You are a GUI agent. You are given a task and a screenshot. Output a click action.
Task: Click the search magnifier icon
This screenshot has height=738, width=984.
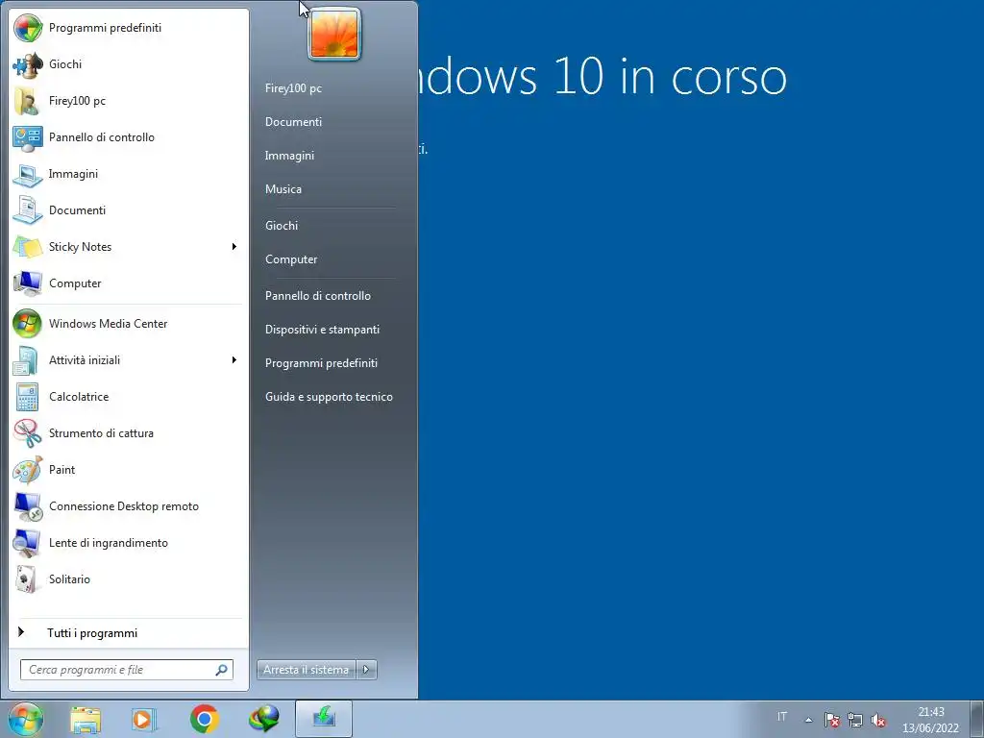[222, 670]
